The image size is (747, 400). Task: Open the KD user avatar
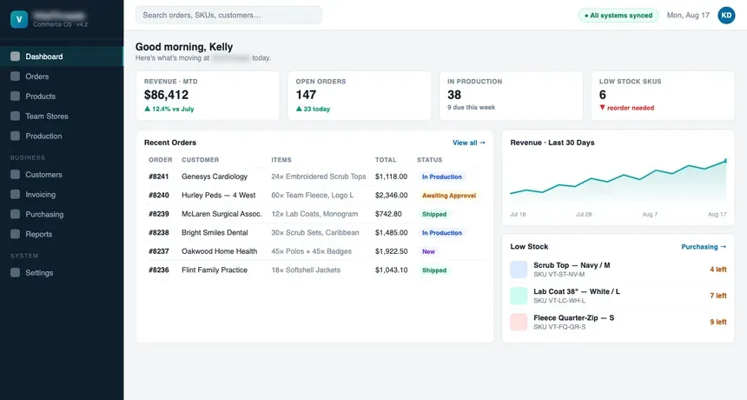click(x=726, y=16)
